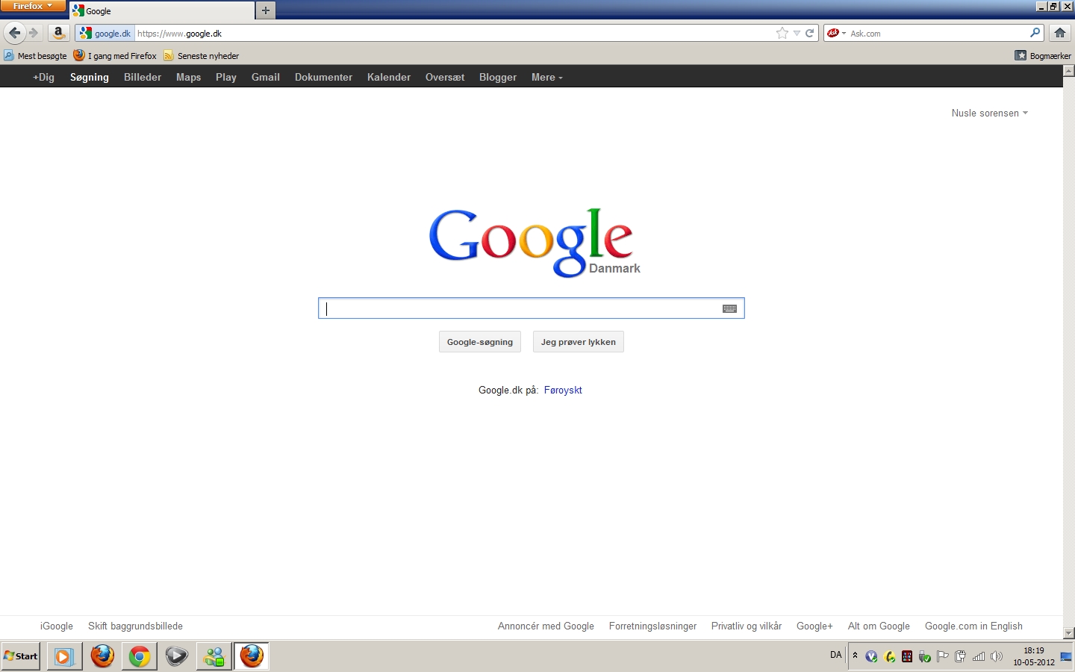Open Gmail in the Google bar
The image size is (1075, 672).
[266, 77]
